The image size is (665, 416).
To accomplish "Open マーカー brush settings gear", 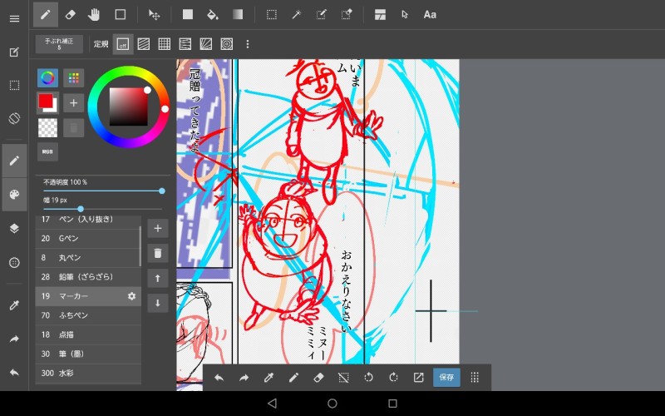I will pyautogui.click(x=132, y=296).
